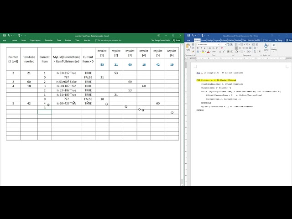
Task: Save the Word document from quick access toolbar
Action: click(188, 35)
